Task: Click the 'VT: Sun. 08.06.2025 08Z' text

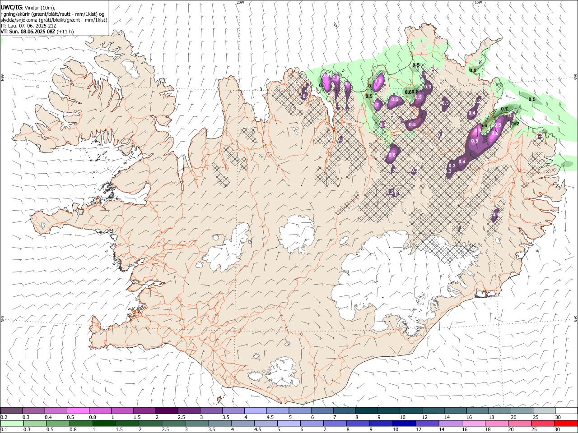Action: pyautogui.click(x=28, y=32)
